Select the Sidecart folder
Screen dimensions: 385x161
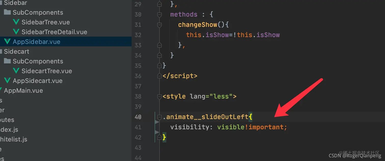click(16, 52)
